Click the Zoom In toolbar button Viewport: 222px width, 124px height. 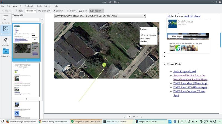58,11
